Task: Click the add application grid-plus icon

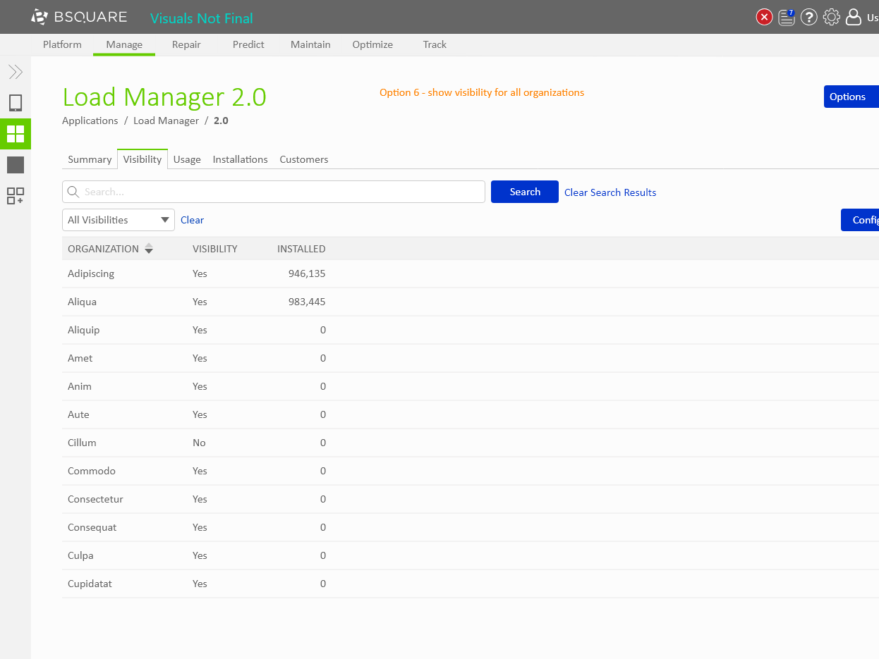Action: [x=16, y=196]
